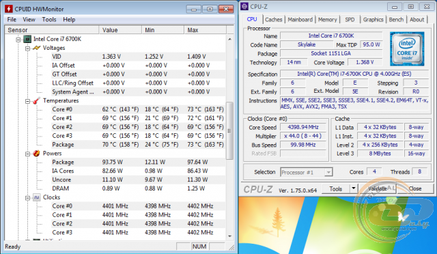Open the View menu in HWMonitor

click(29, 20)
